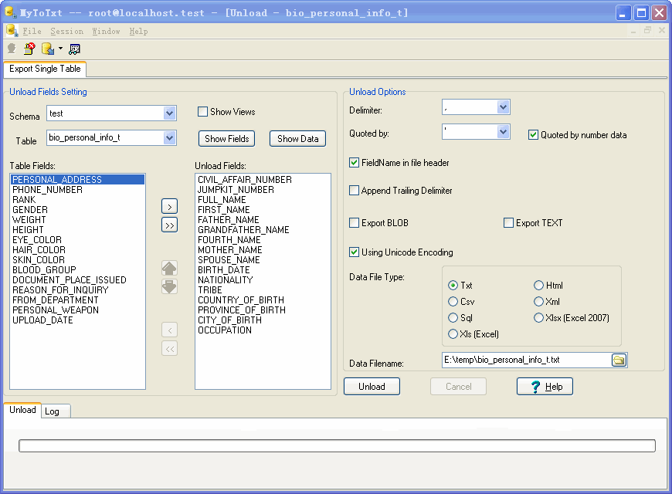Click the export table toolbar icon
The width and height of the screenshot is (672, 494).
(48, 49)
